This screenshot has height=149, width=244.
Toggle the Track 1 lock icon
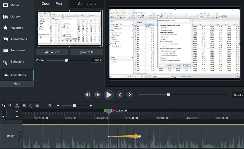pyautogui.click(x=19, y=140)
